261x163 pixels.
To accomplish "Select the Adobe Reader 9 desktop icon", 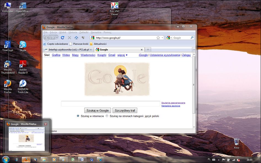I will (23, 67).
